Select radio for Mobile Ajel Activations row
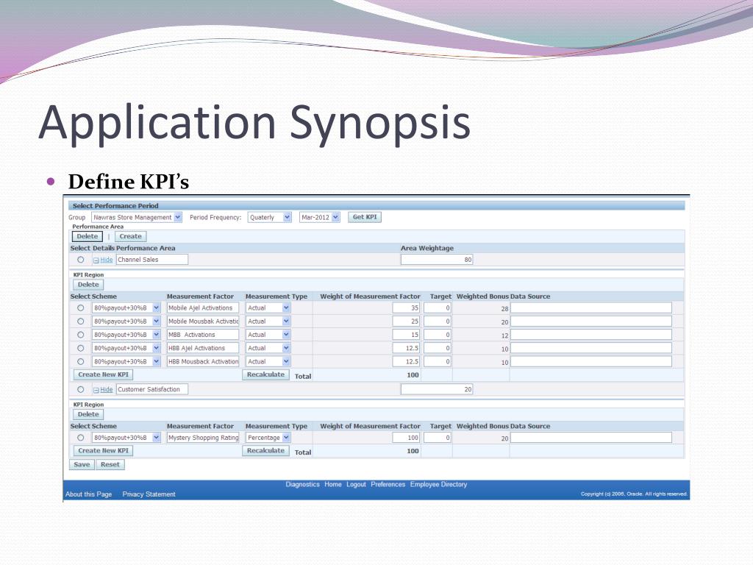753x565 pixels. coord(81,308)
